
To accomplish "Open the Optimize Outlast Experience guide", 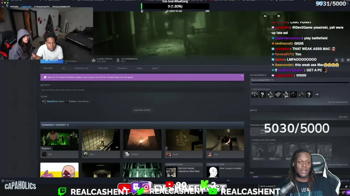I will 184,170.
